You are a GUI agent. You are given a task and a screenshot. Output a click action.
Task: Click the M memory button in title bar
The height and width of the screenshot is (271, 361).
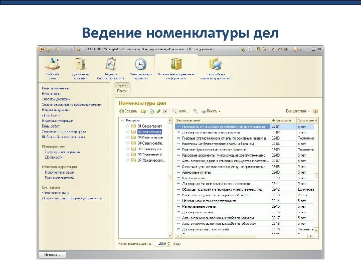(x=273, y=49)
